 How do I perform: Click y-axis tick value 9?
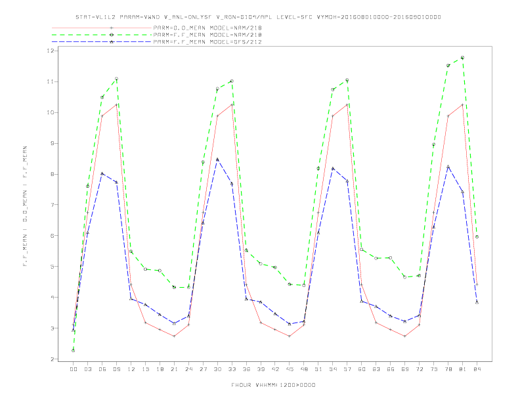click(x=53, y=143)
